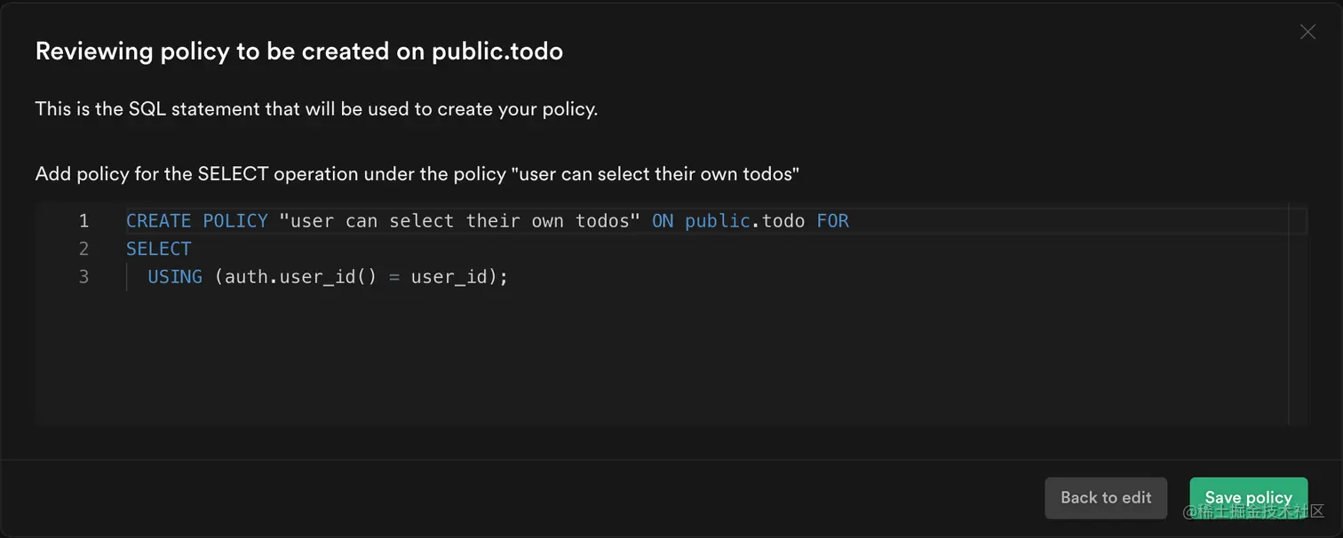Click the CREATE POLICY keyword

[196, 220]
